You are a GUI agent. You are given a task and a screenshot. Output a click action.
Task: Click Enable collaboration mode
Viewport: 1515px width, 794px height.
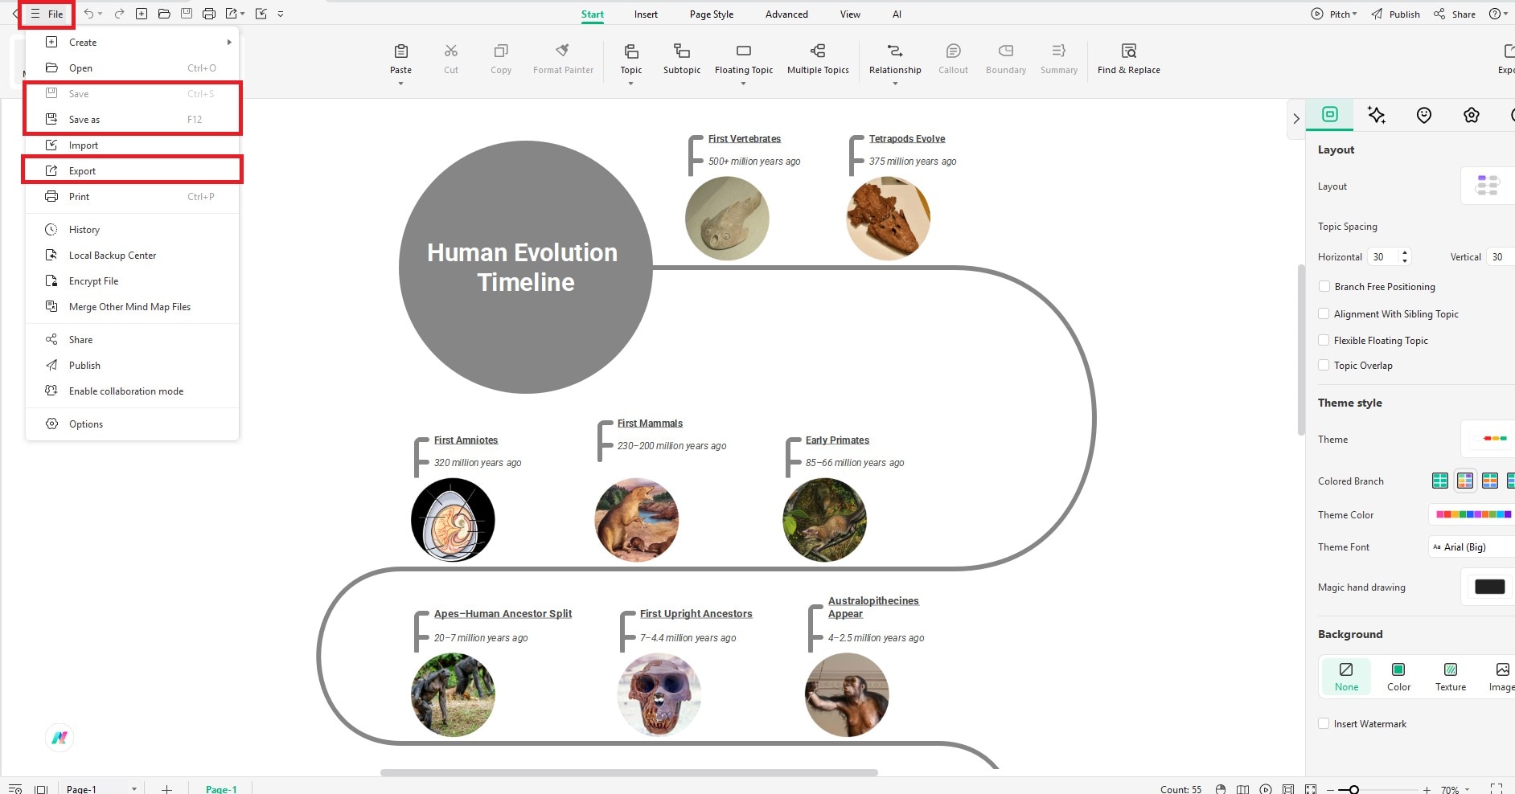click(133, 391)
